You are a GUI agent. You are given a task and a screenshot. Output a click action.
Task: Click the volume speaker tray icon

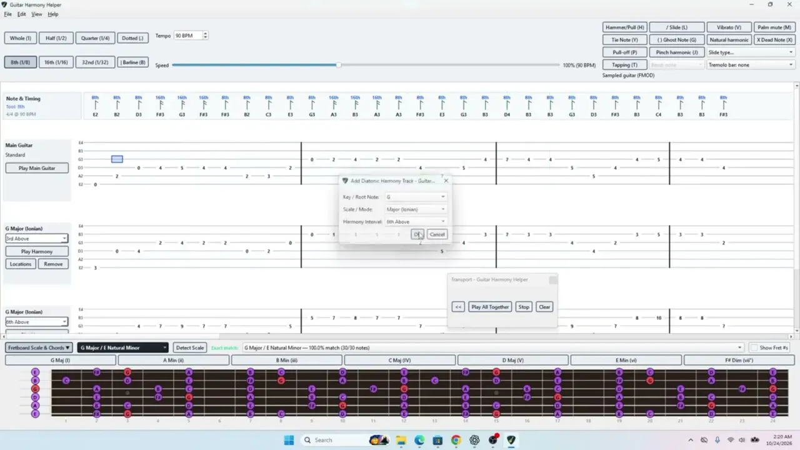[743, 440]
